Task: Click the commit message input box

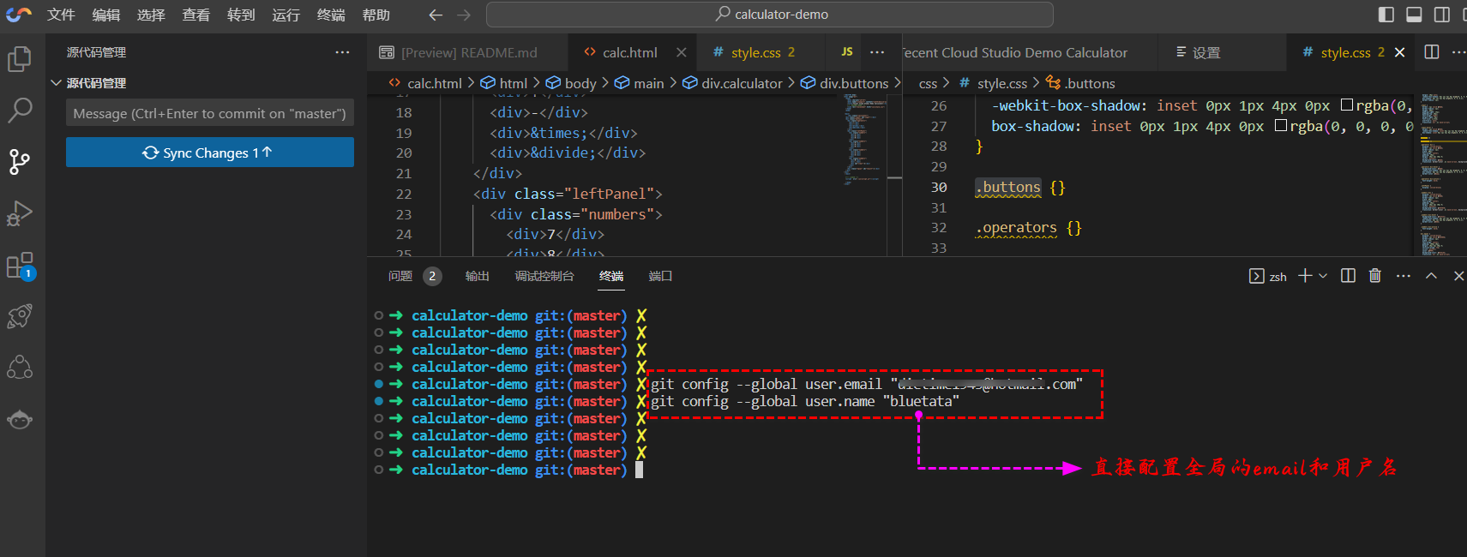Action: click(x=210, y=113)
